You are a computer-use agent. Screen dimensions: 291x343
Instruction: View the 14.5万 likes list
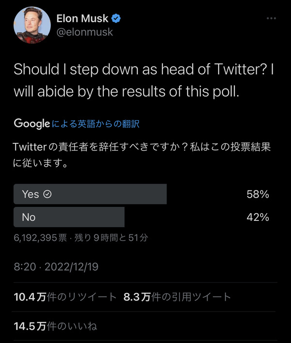pyautogui.click(x=55, y=326)
